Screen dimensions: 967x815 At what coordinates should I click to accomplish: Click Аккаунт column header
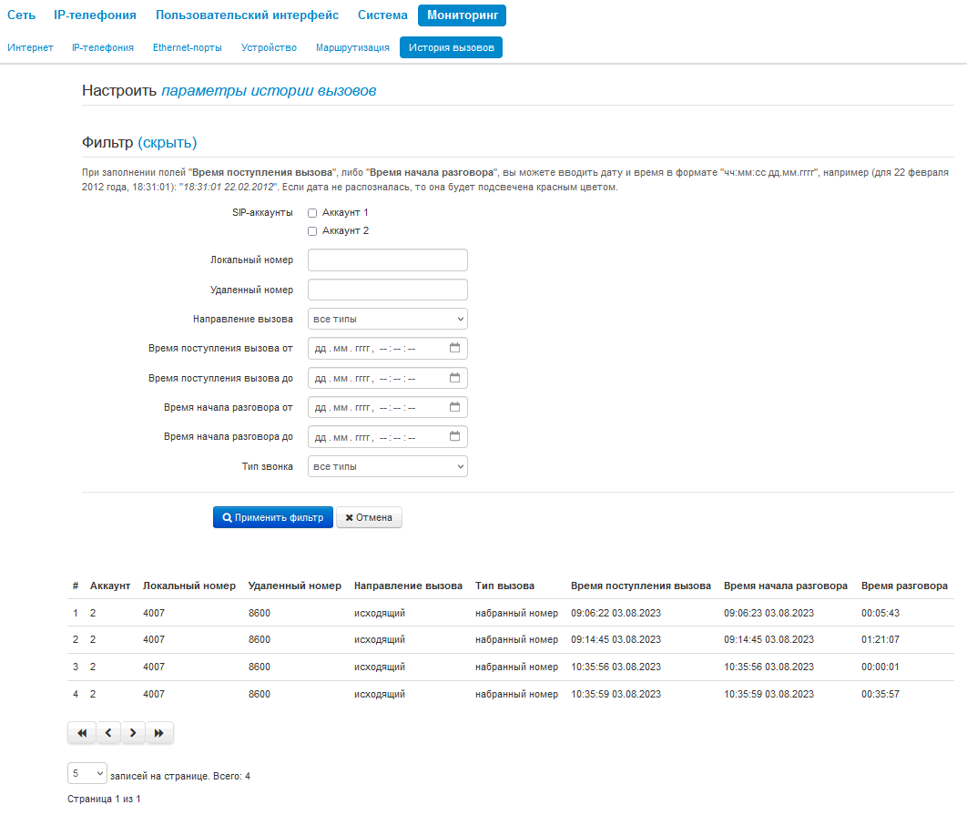(110, 586)
